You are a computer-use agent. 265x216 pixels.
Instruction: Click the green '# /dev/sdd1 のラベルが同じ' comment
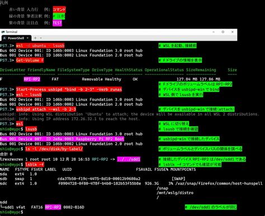[211, 207]
